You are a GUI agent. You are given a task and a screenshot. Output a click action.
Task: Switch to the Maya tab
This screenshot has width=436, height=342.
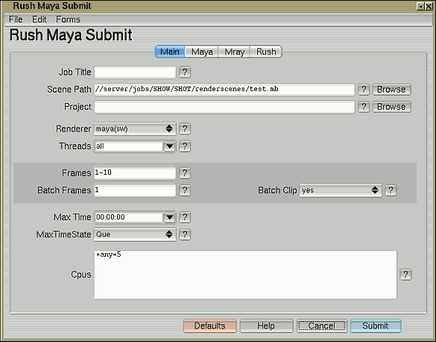pos(202,52)
